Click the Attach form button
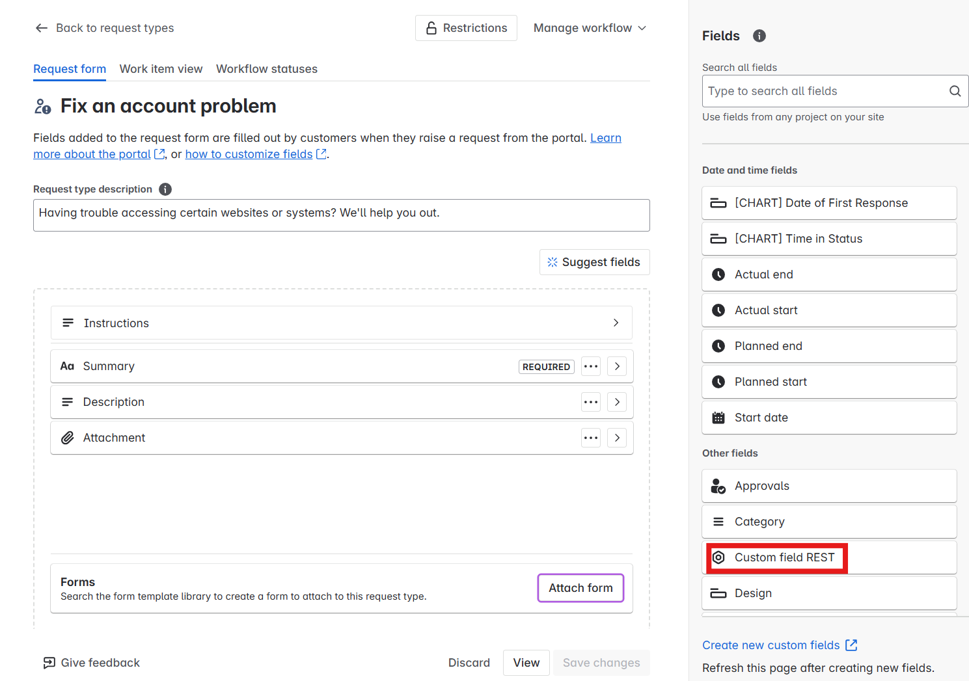The image size is (969, 681). pos(580,588)
